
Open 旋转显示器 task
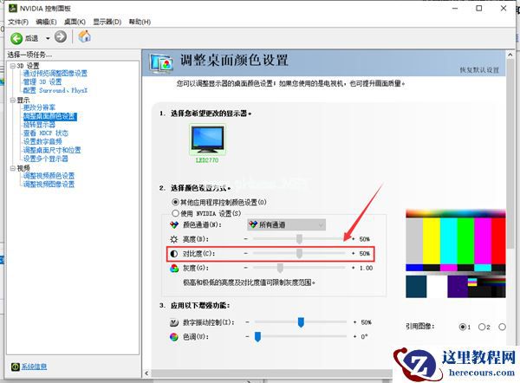point(39,125)
